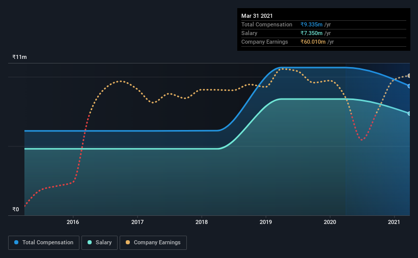Click the 2018 x-axis label
418x258 pixels.
(202, 222)
